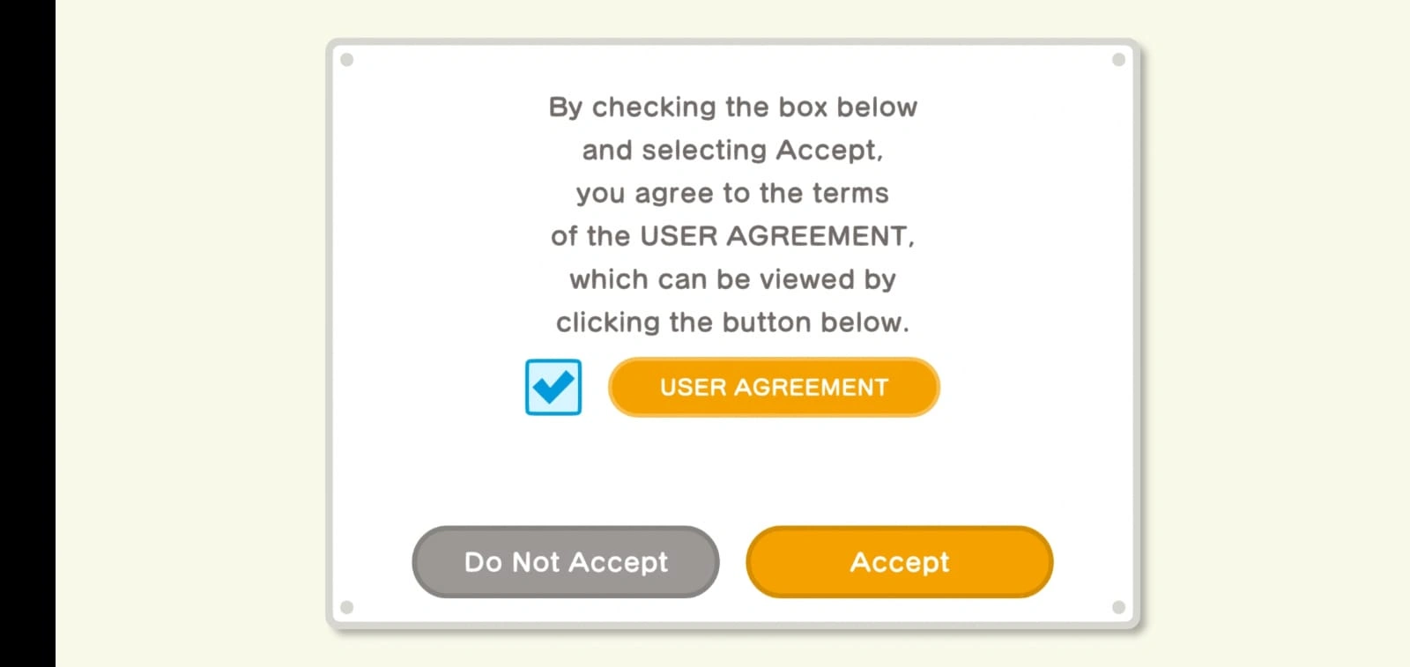Click the "clicking the button below." text
Screen dimensions: 1410x667
[732, 322]
